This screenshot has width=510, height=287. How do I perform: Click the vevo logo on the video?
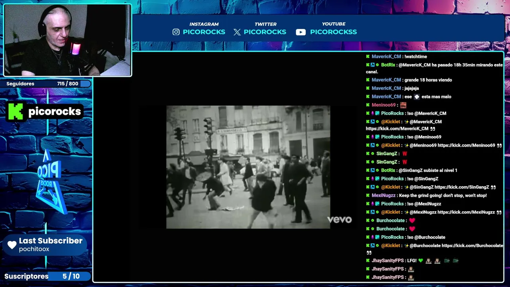[339, 220]
